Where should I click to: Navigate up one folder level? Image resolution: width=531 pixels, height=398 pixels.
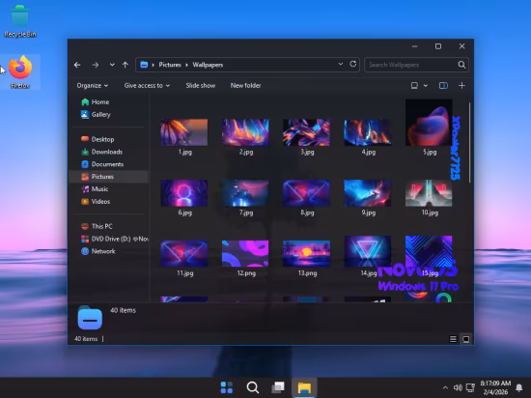pos(126,65)
